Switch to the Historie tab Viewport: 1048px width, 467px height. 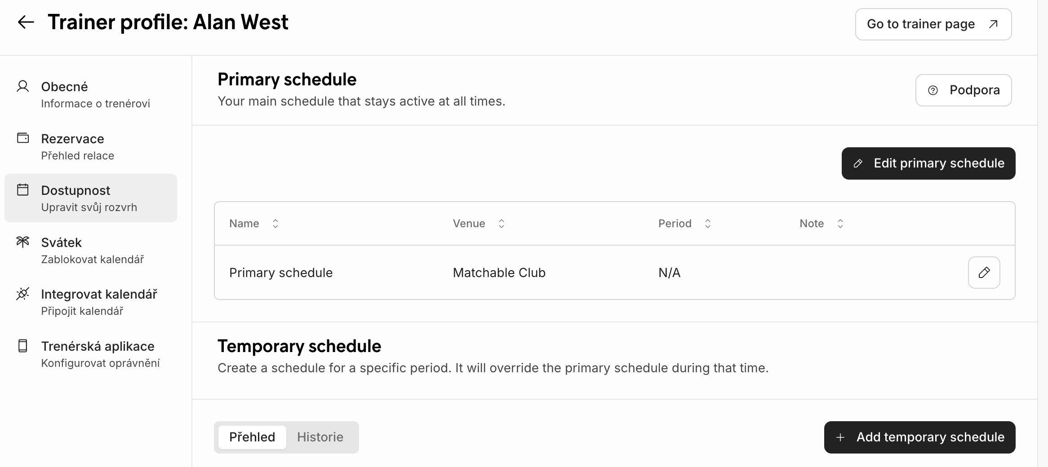320,437
